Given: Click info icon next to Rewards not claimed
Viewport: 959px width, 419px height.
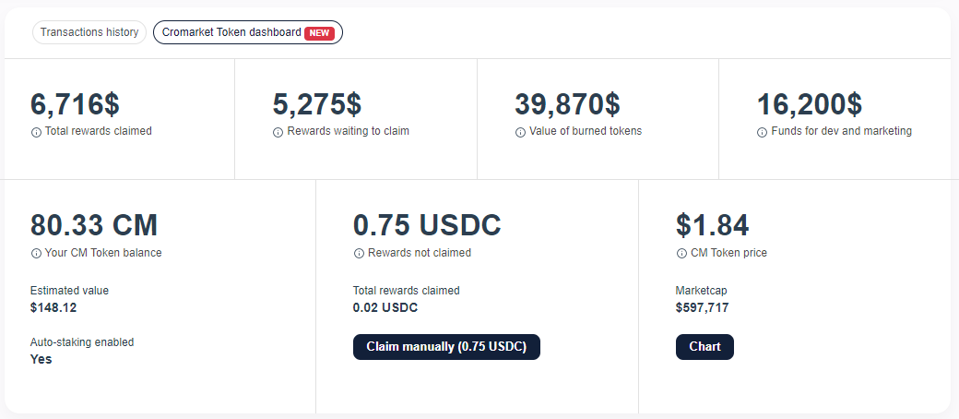Looking at the screenshot, I should [359, 254].
